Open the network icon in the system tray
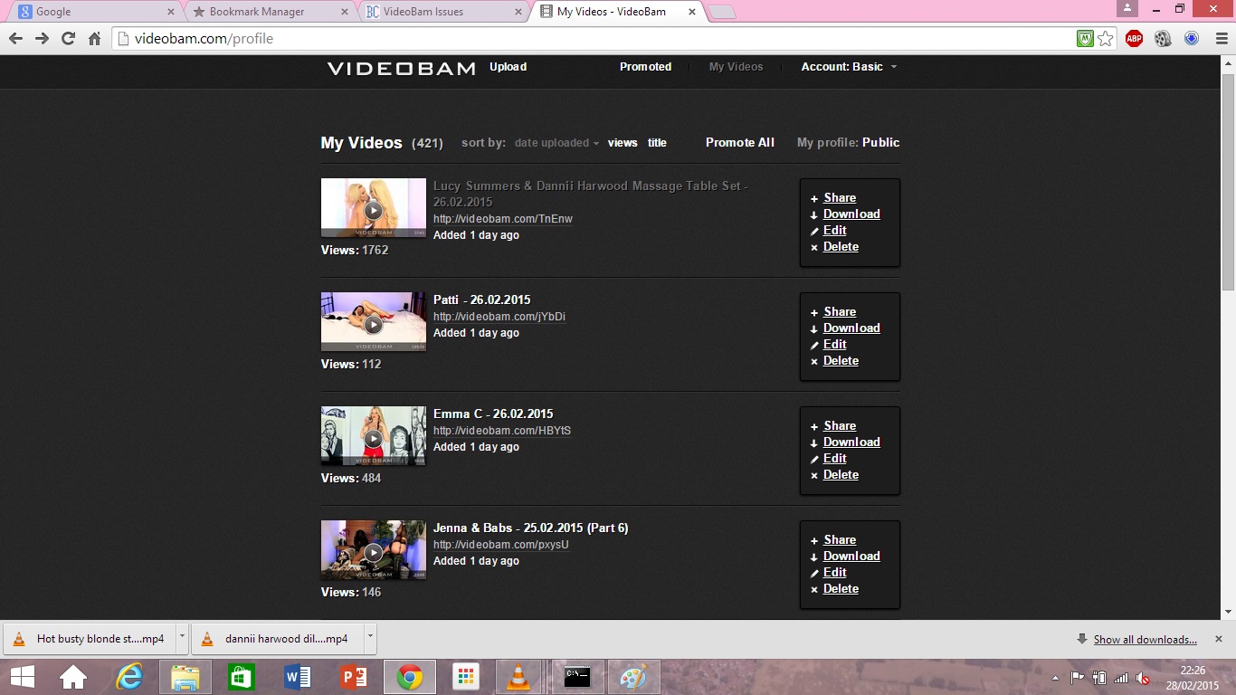This screenshot has height=695, width=1236. tap(1121, 678)
